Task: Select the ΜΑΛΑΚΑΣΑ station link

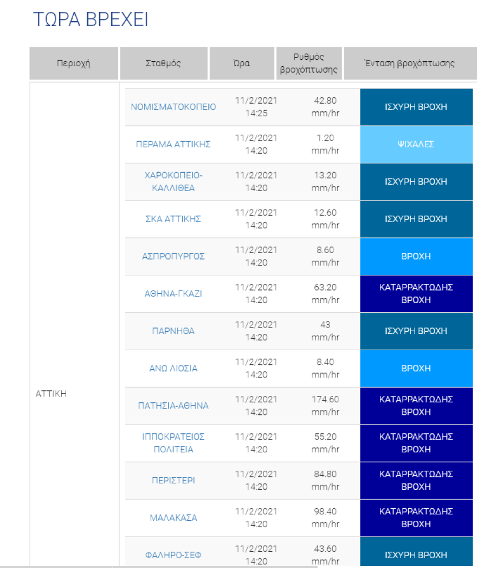Action: (173, 518)
